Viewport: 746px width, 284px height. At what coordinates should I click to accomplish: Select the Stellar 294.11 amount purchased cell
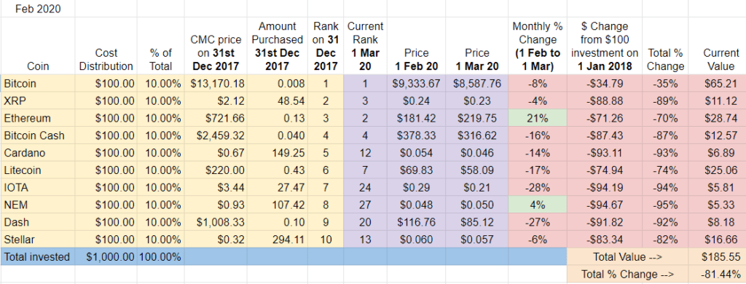tap(278, 240)
